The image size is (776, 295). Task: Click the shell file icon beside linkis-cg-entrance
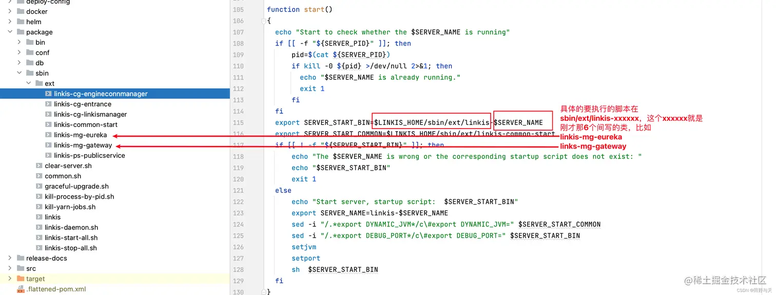pos(48,104)
